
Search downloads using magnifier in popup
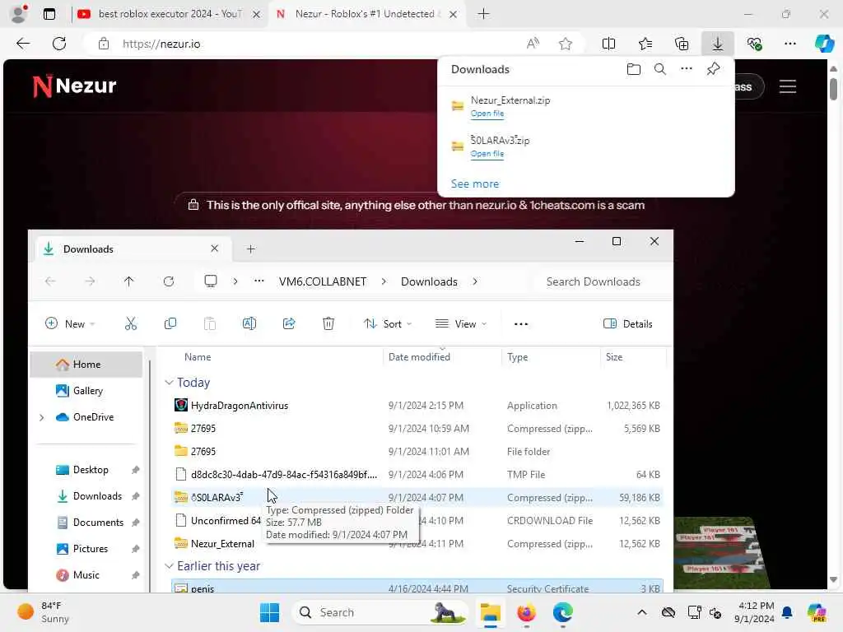[x=660, y=69]
